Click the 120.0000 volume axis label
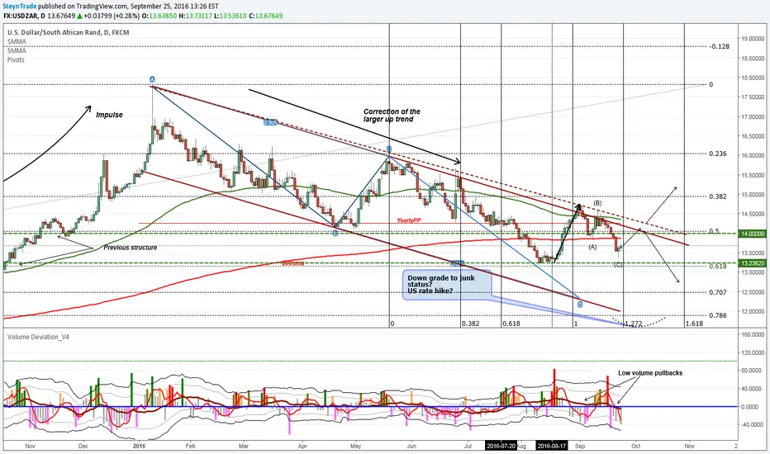The image size is (770, 454). [753, 352]
